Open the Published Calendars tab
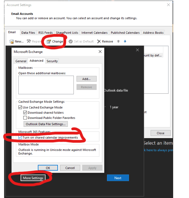This screenshot has width=189, height=198. coord(125,33)
